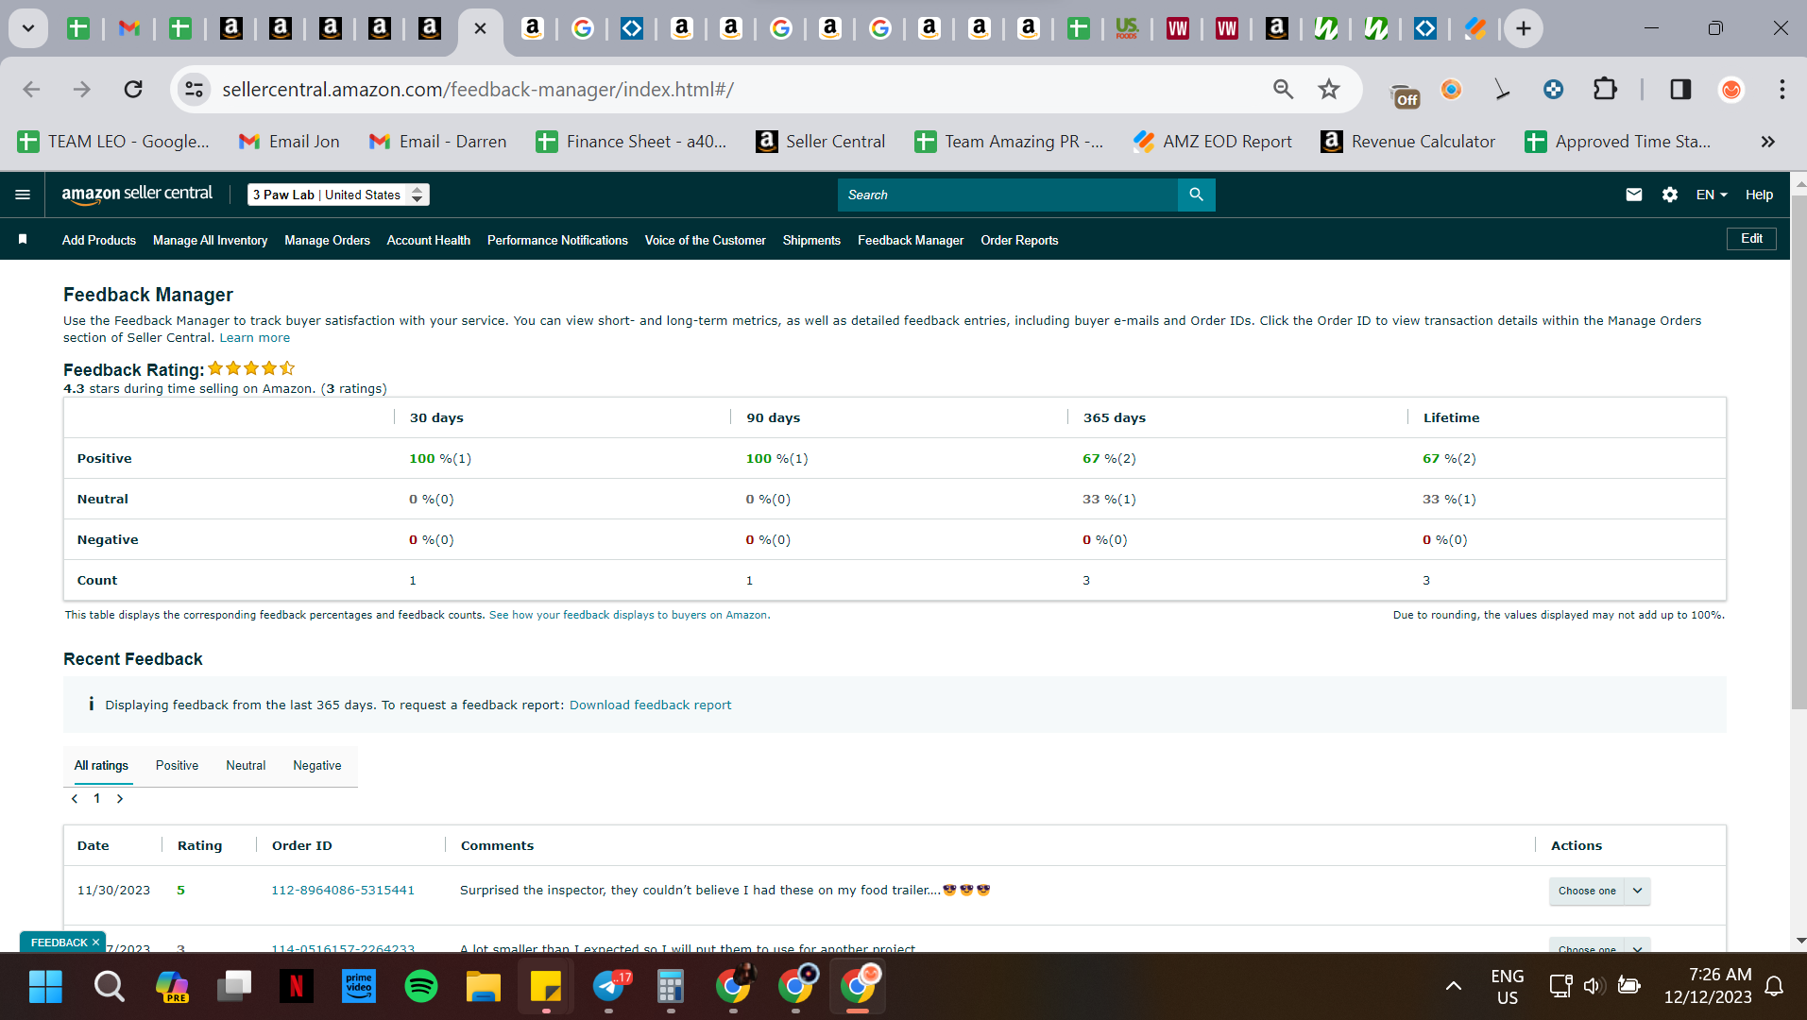
Task: Click the zoom magnifier icon in the address bar
Action: click(1282, 89)
